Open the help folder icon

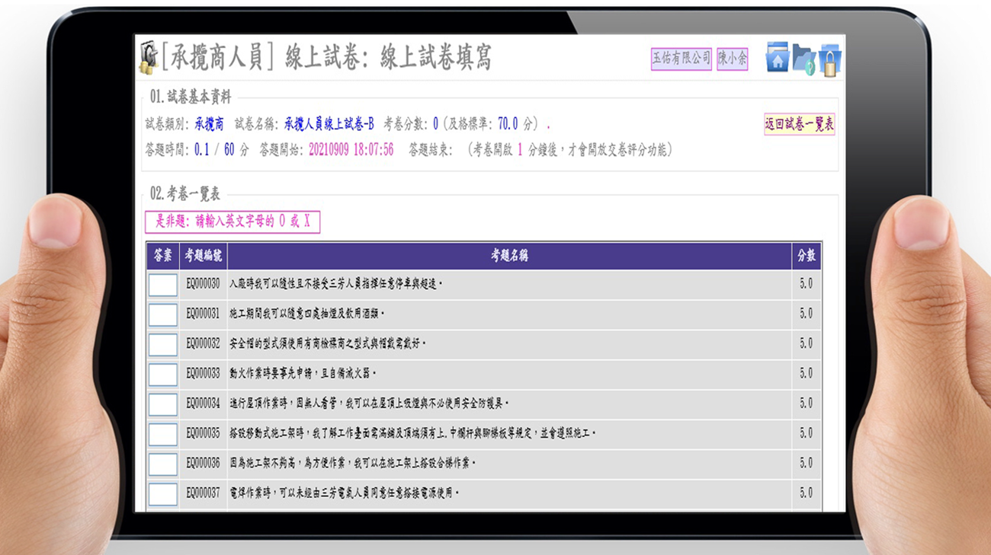803,59
